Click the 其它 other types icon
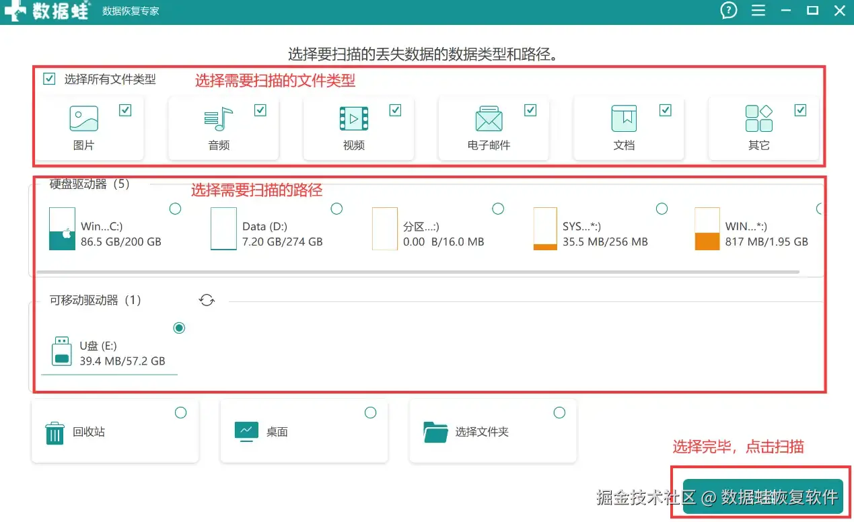 point(759,118)
